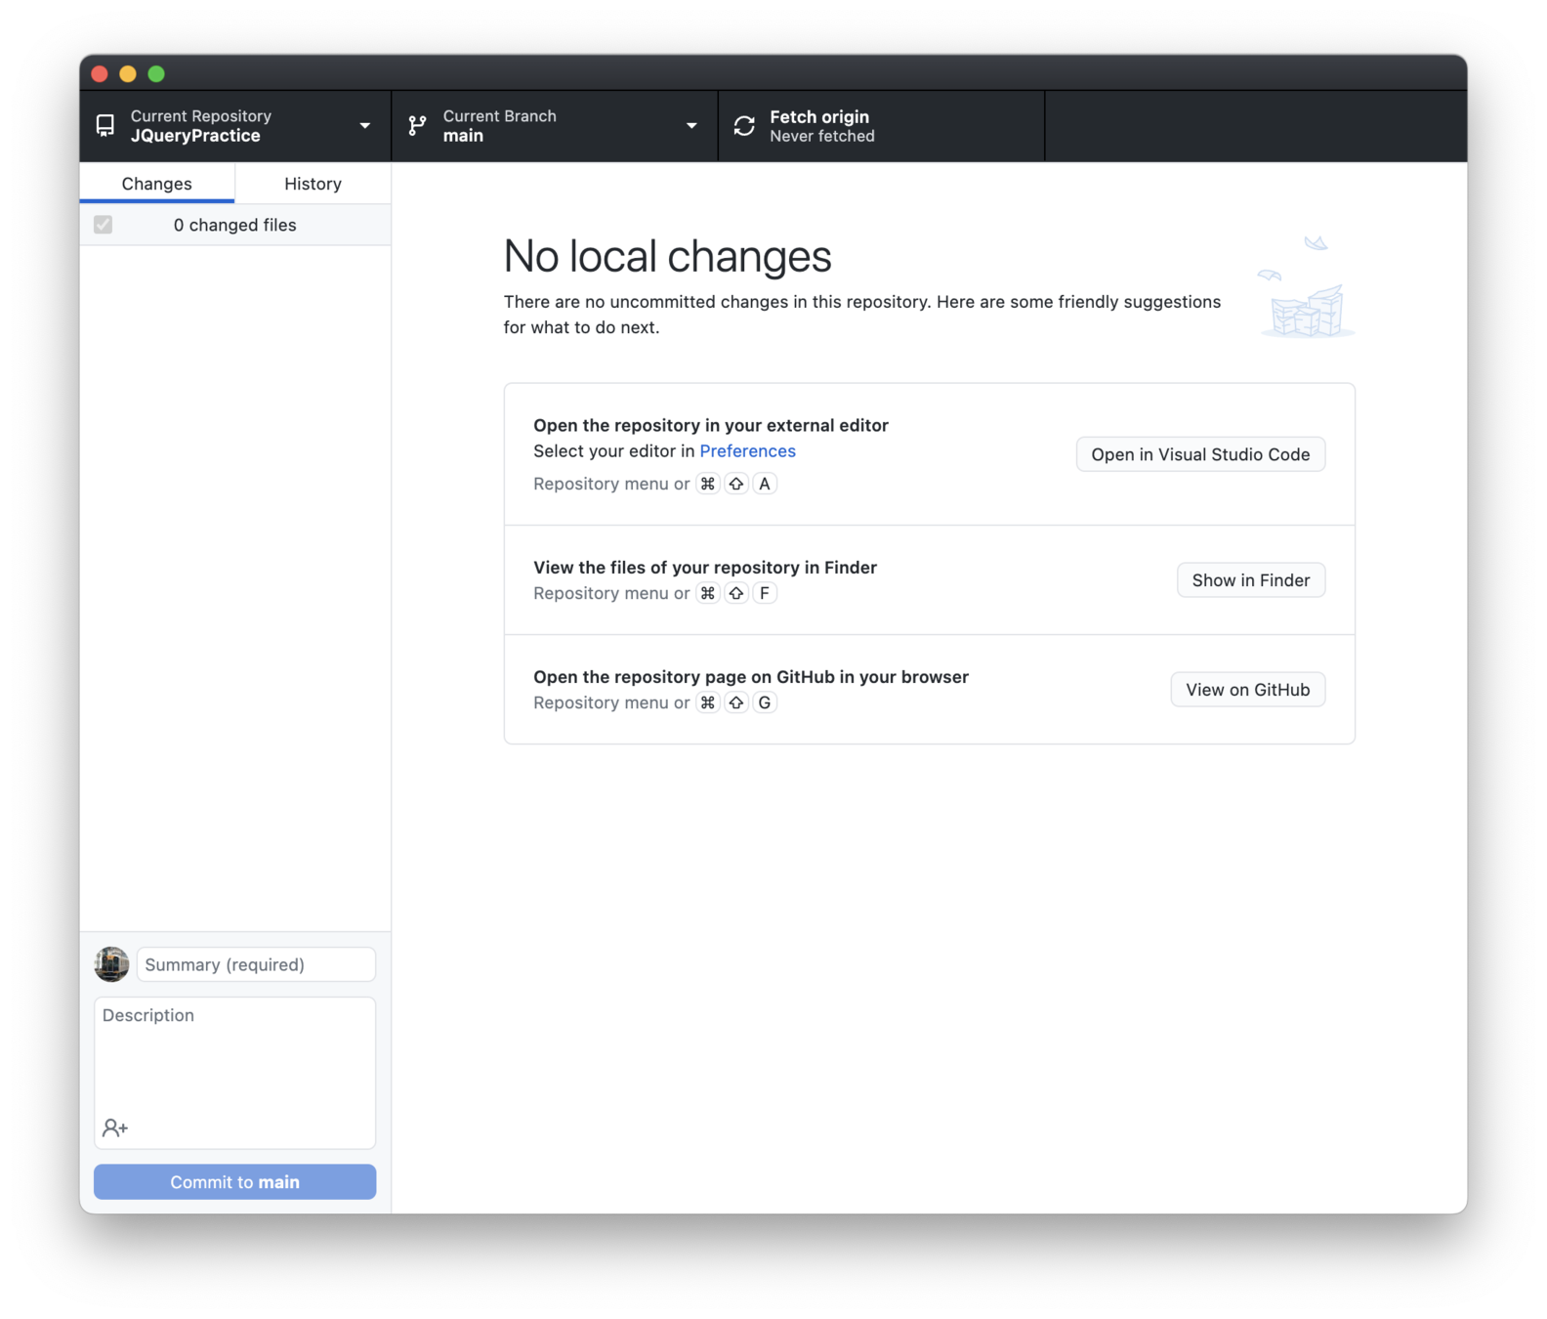The image size is (1547, 1319).
Task: Toggle the select all changed files checkbox
Action: pos(103,225)
